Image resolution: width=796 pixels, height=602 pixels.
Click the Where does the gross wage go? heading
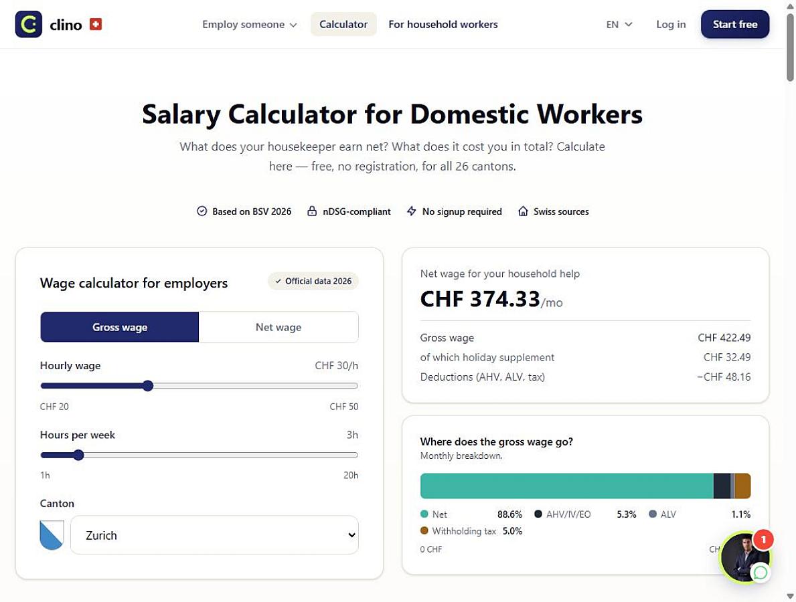coord(497,441)
